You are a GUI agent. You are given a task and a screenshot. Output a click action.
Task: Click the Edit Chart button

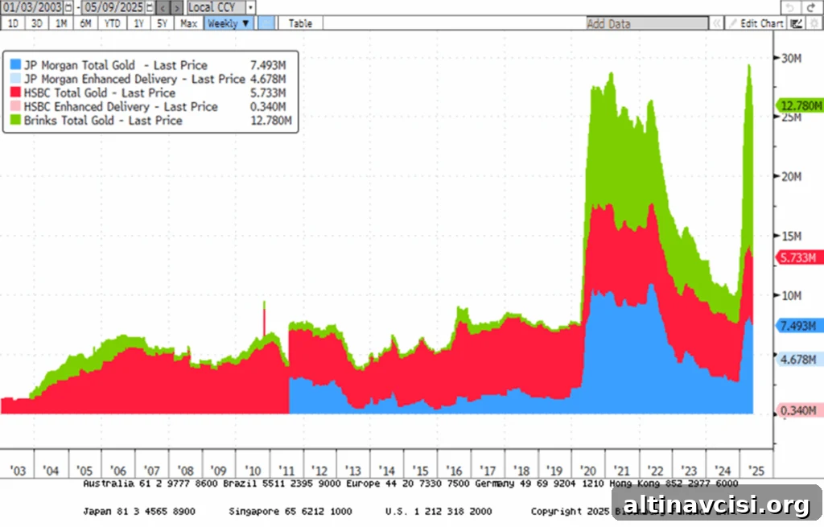[x=757, y=23]
